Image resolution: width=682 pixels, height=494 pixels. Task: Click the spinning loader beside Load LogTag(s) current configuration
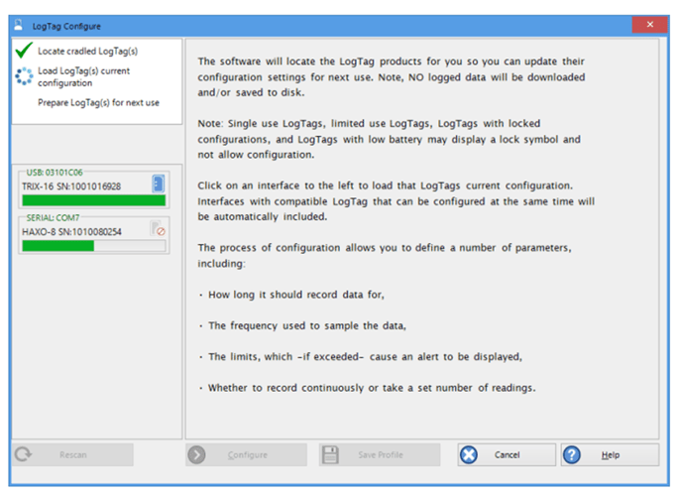[x=24, y=76]
